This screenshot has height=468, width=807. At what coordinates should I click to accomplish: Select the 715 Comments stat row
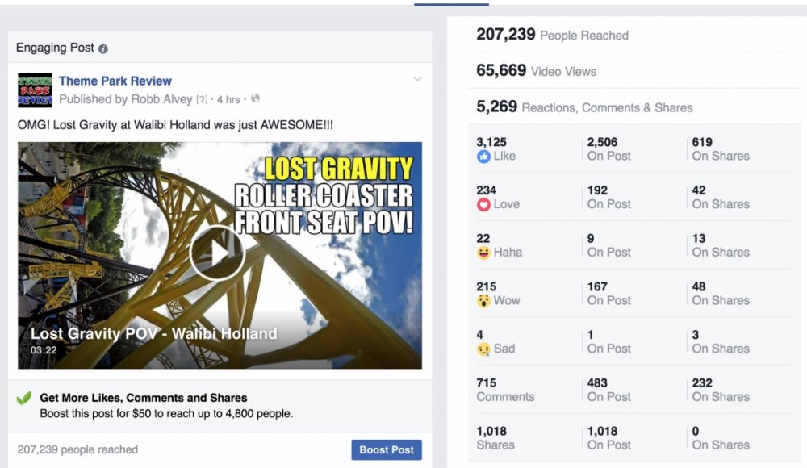tap(634, 390)
